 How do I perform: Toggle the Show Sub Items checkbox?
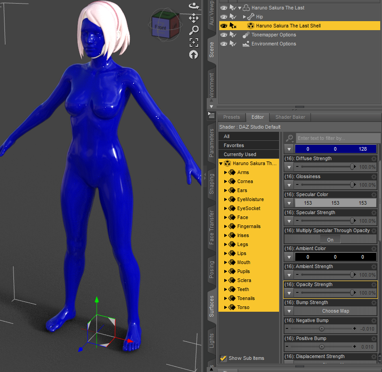pyautogui.click(x=223, y=358)
